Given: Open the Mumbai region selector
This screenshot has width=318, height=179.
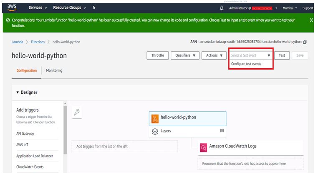Looking at the screenshot, I should pos(290,8).
